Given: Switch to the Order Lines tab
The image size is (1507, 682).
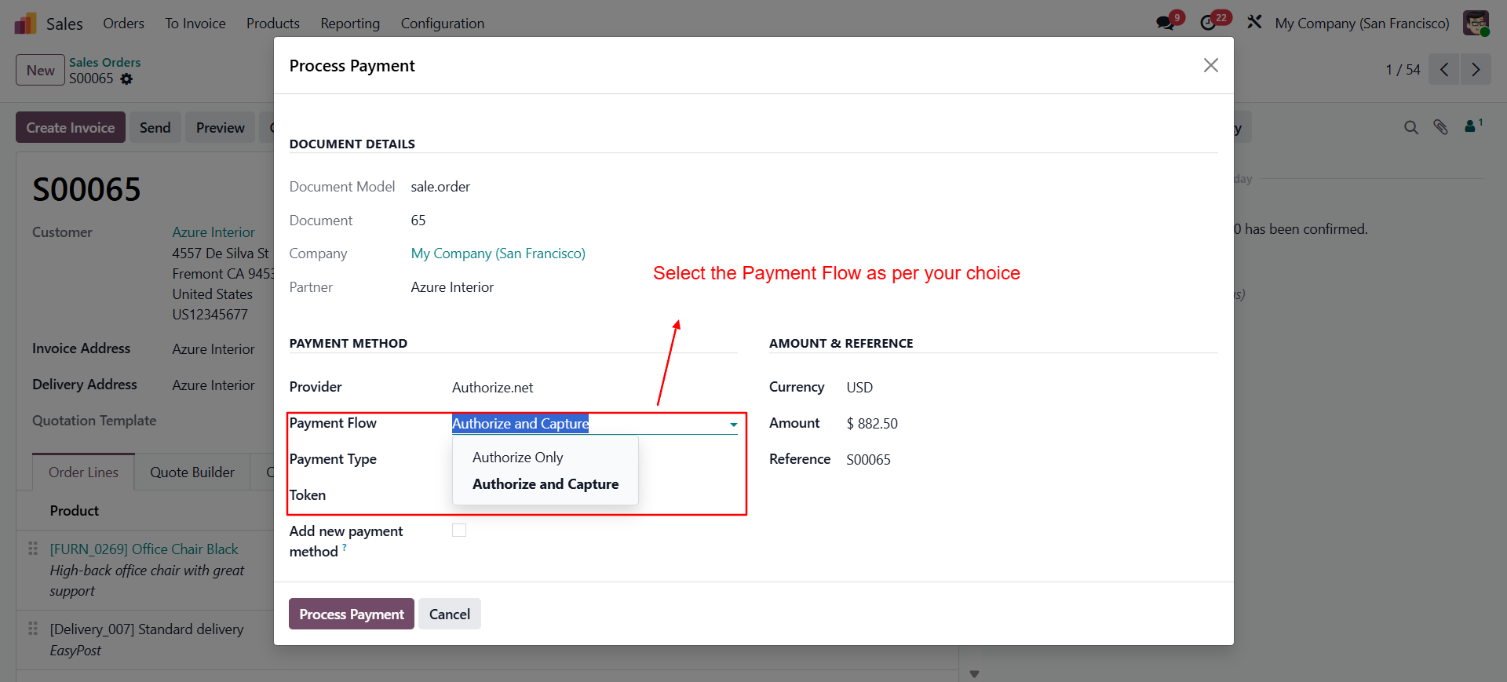Looking at the screenshot, I should [83, 472].
